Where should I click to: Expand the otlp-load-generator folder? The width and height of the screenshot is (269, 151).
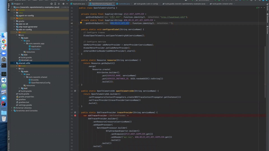[14, 27]
